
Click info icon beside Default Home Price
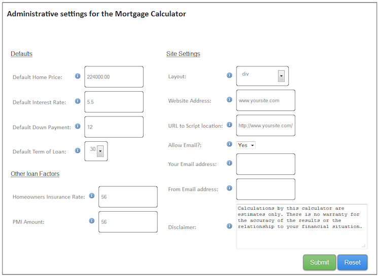click(x=78, y=76)
